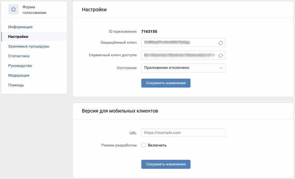This screenshot has height=179, width=295.
Task: Click the voting app gear icon
Action: click(13, 9)
